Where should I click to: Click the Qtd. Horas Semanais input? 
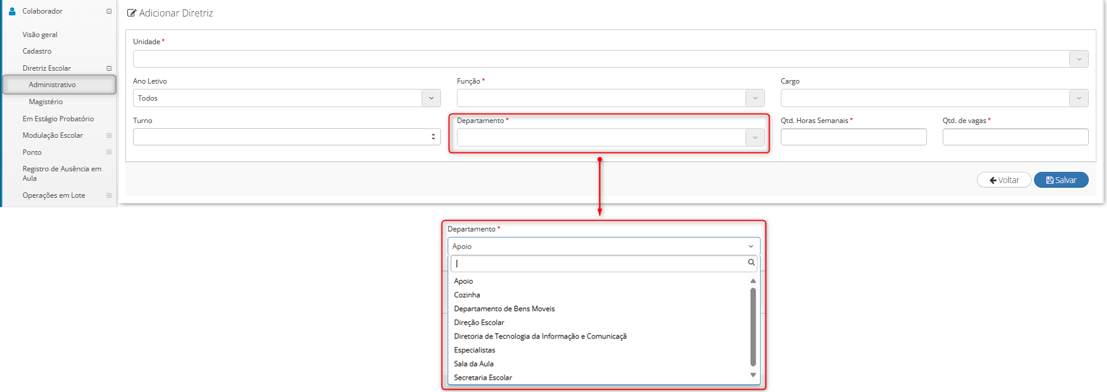[854, 137]
